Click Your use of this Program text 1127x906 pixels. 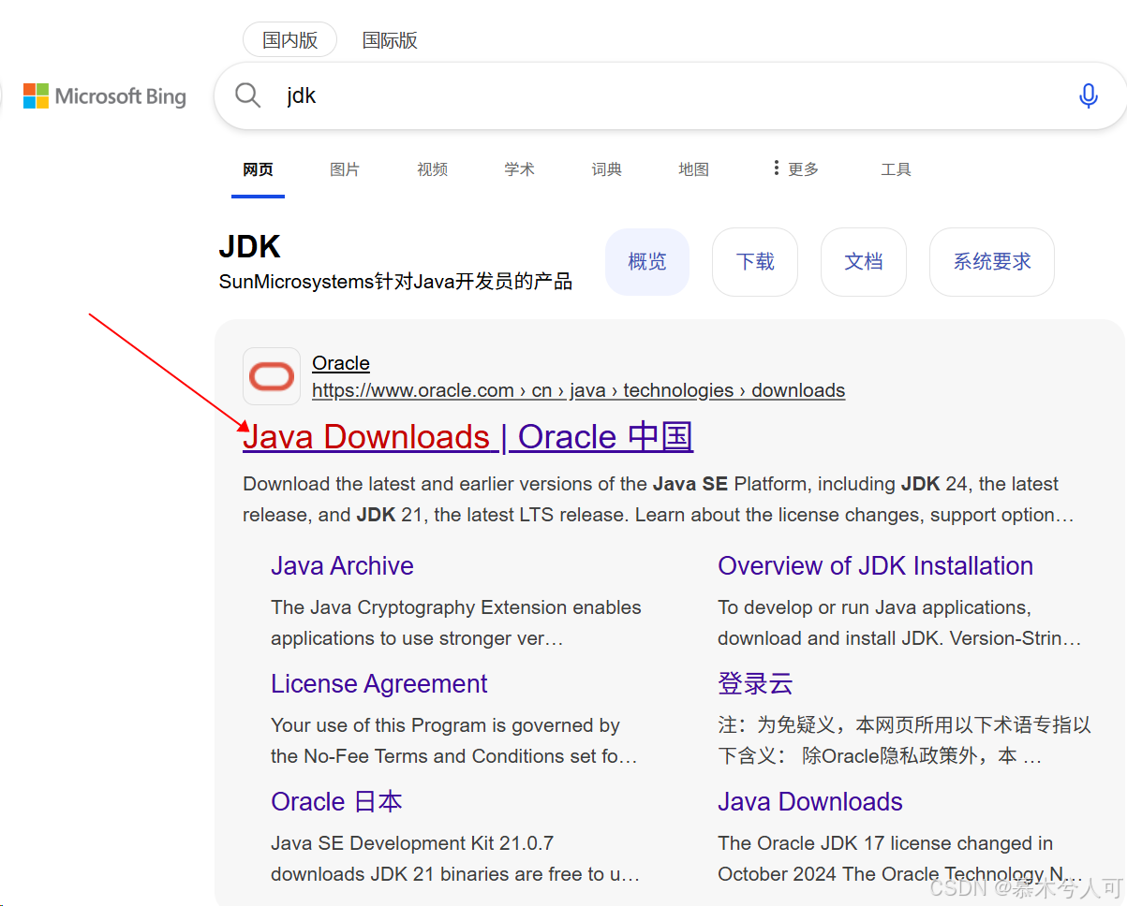pos(454,740)
